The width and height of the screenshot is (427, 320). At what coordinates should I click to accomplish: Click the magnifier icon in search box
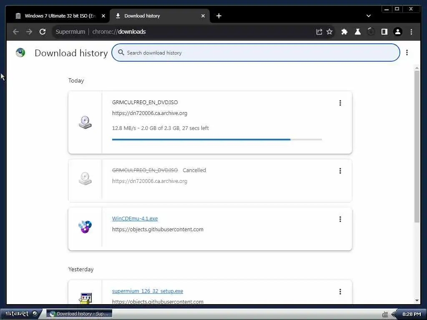coord(121,52)
